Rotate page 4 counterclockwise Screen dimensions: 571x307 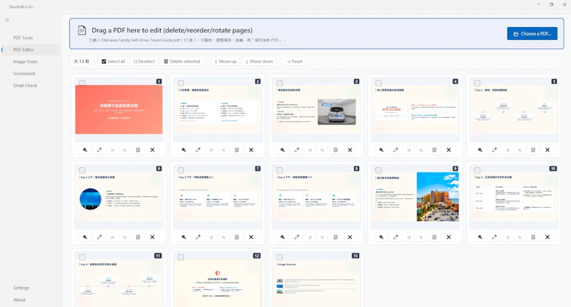(x=409, y=150)
